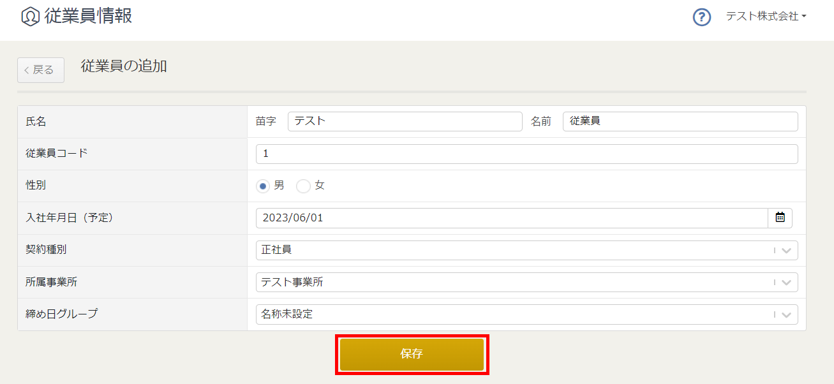Viewport: 834px width, 384px height.
Task: Open the 名称未設定 closing group combo box
Action: [527, 314]
